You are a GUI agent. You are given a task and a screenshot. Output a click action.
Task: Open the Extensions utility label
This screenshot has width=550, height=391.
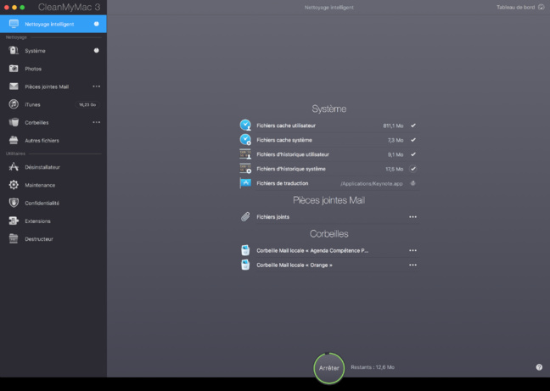tap(38, 221)
